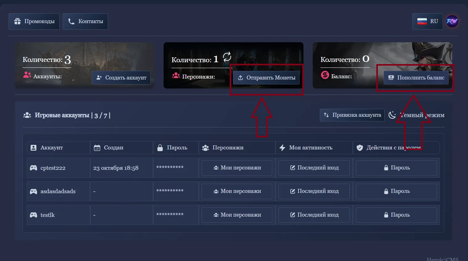Click the gamepad icon next to cptest222
Image resolution: width=468 pixels, height=261 pixels.
[33, 168]
